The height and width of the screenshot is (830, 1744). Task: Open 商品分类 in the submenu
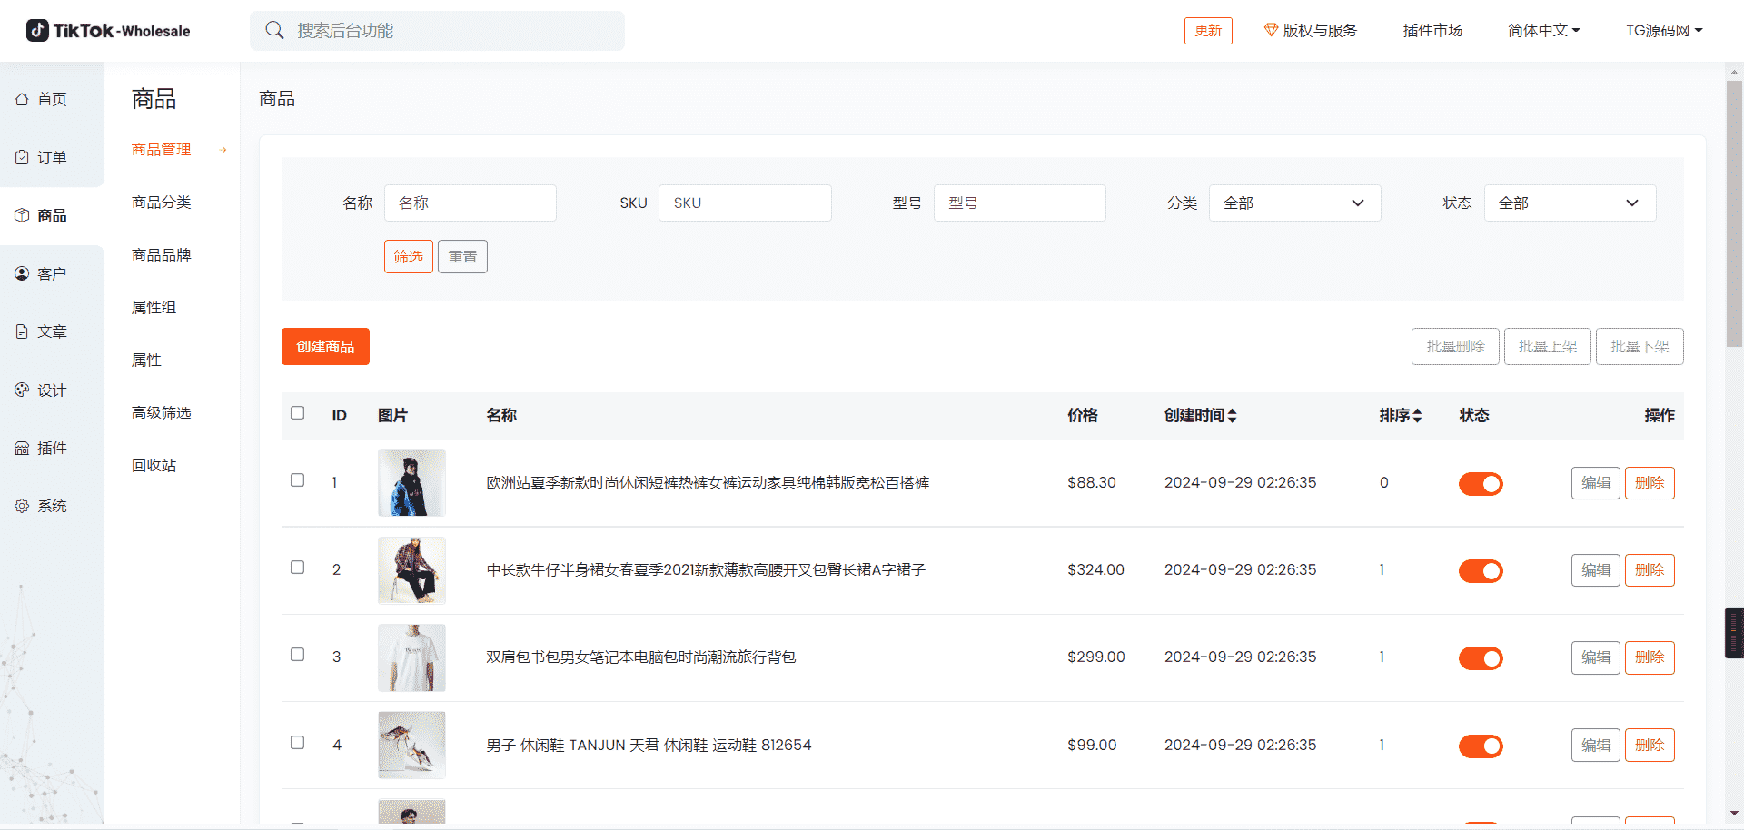pos(162,203)
